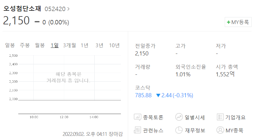Open the 종목토론 discussion chart icon
Screen dimensions: 257x140
coord(137,117)
